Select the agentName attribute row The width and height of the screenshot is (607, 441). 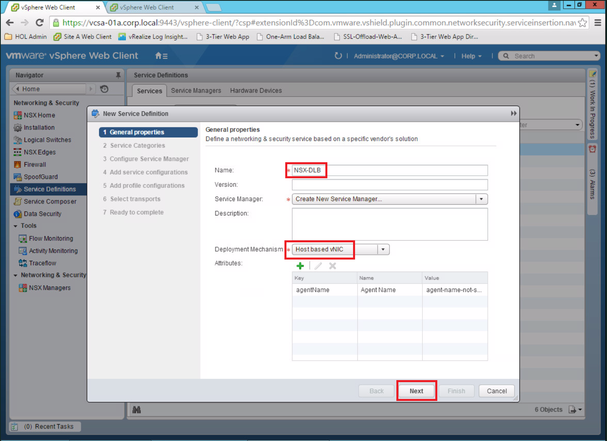pyautogui.click(x=390, y=290)
